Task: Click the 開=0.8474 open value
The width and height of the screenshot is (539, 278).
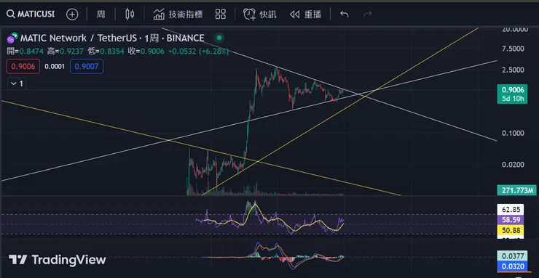Action: (x=25, y=52)
